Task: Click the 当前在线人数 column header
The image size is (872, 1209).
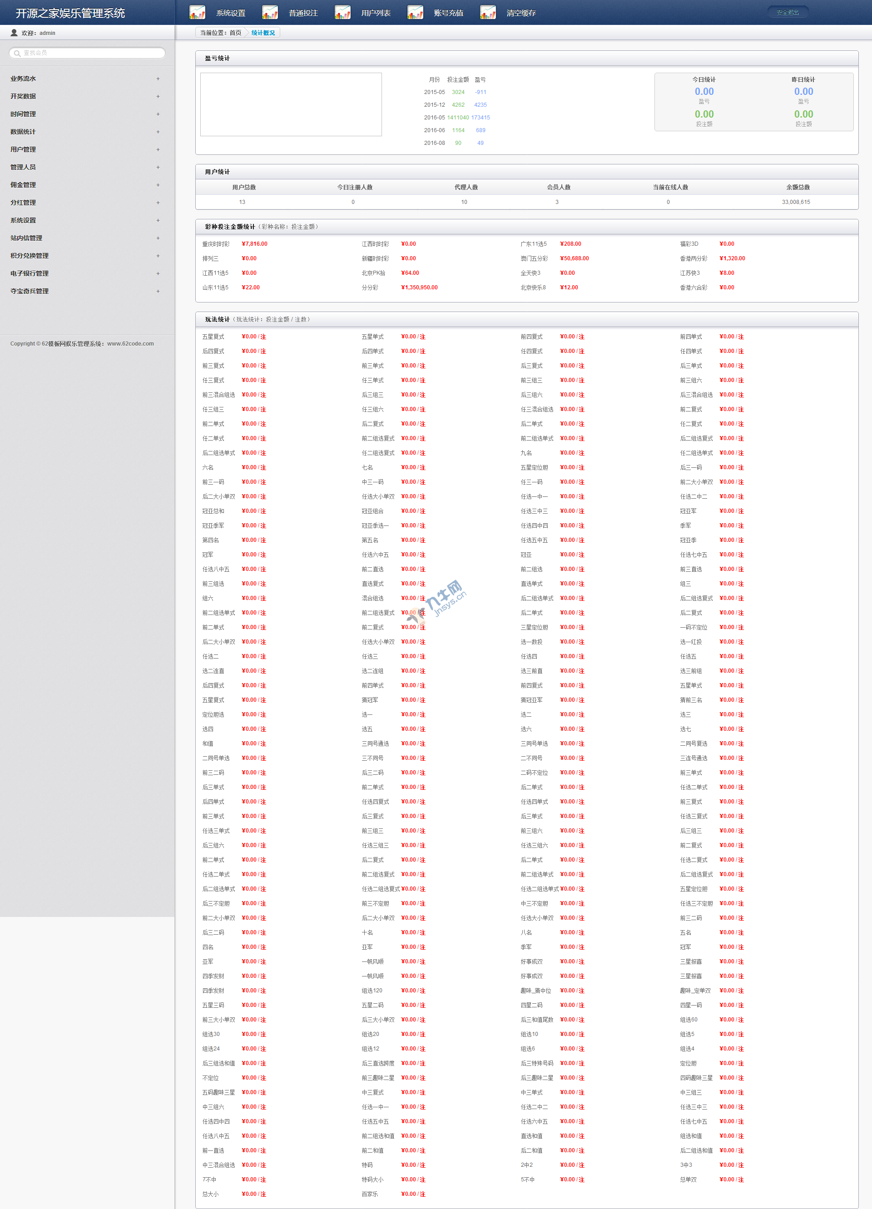Action: point(670,188)
